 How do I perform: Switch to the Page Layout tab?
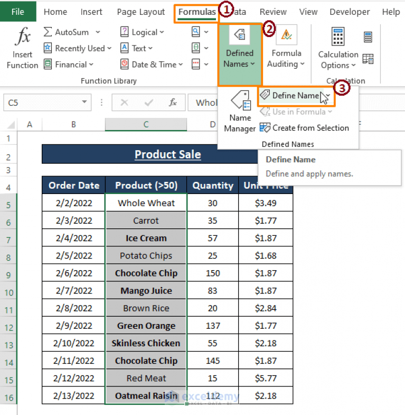pyautogui.click(x=140, y=12)
